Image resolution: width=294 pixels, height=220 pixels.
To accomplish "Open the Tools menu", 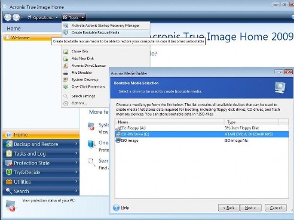I will pos(73,17).
